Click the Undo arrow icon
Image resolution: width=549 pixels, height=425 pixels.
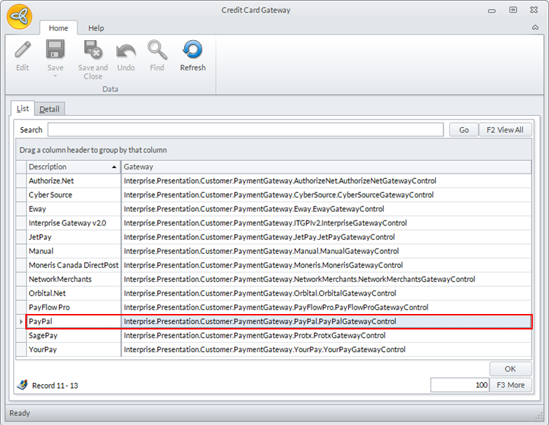pyautogui.click(x=126, y=50)
